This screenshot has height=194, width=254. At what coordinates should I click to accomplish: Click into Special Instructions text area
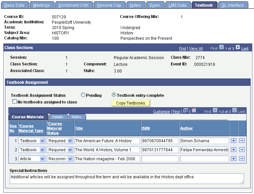click(127, 179)
